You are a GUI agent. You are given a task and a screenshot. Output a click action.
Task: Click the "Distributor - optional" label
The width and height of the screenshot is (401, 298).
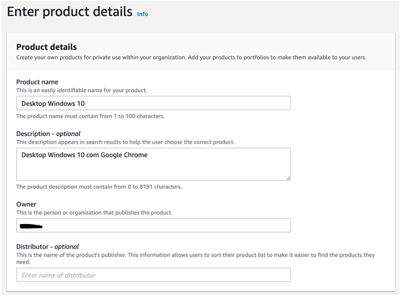coord(47,246)
